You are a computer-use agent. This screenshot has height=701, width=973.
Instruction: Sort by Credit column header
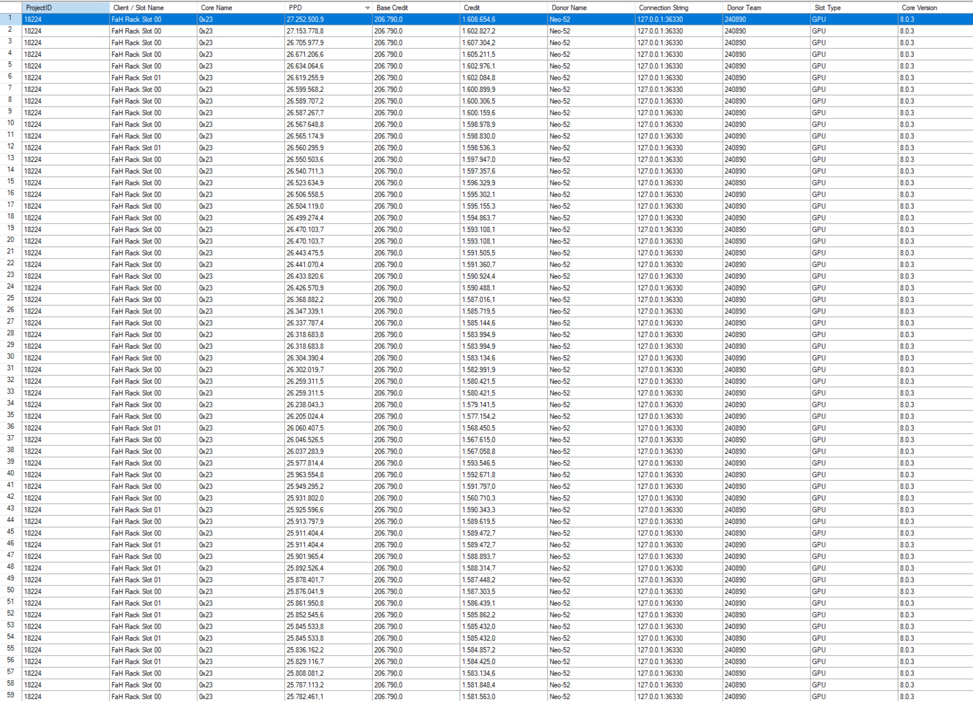point(472,8)
